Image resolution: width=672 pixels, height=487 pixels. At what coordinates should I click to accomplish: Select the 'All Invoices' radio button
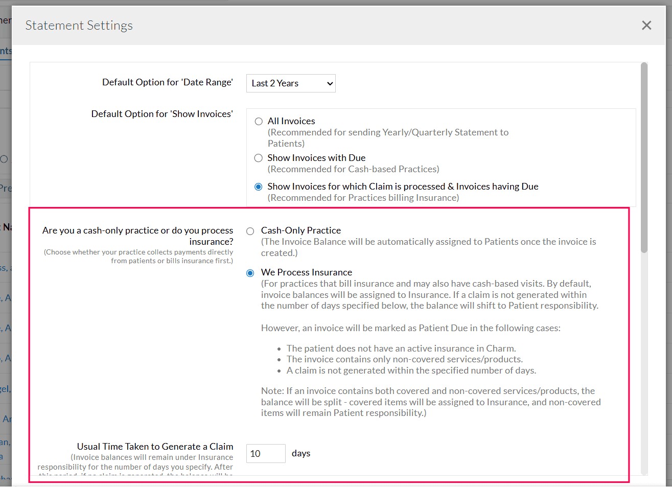tap(259, 121)
